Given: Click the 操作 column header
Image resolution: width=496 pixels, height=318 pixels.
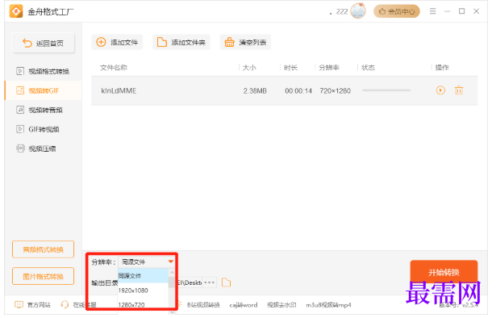Looking at the screenshot, I should click(x=442, y=68).
